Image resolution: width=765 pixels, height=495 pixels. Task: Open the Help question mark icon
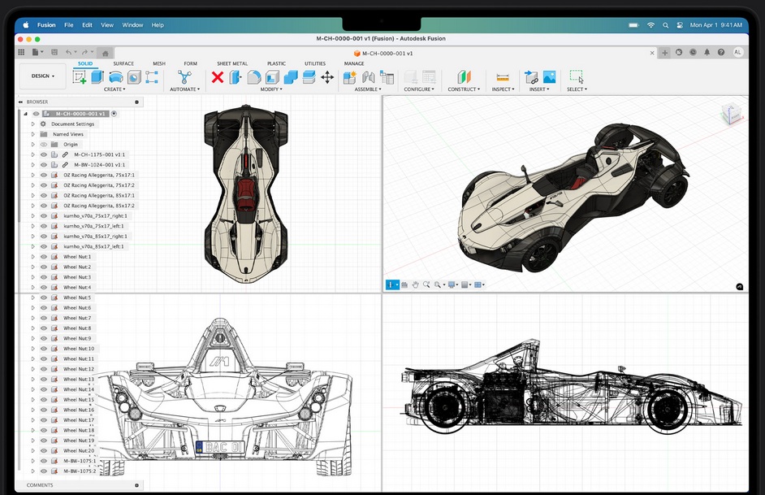(x=721, y=52)
